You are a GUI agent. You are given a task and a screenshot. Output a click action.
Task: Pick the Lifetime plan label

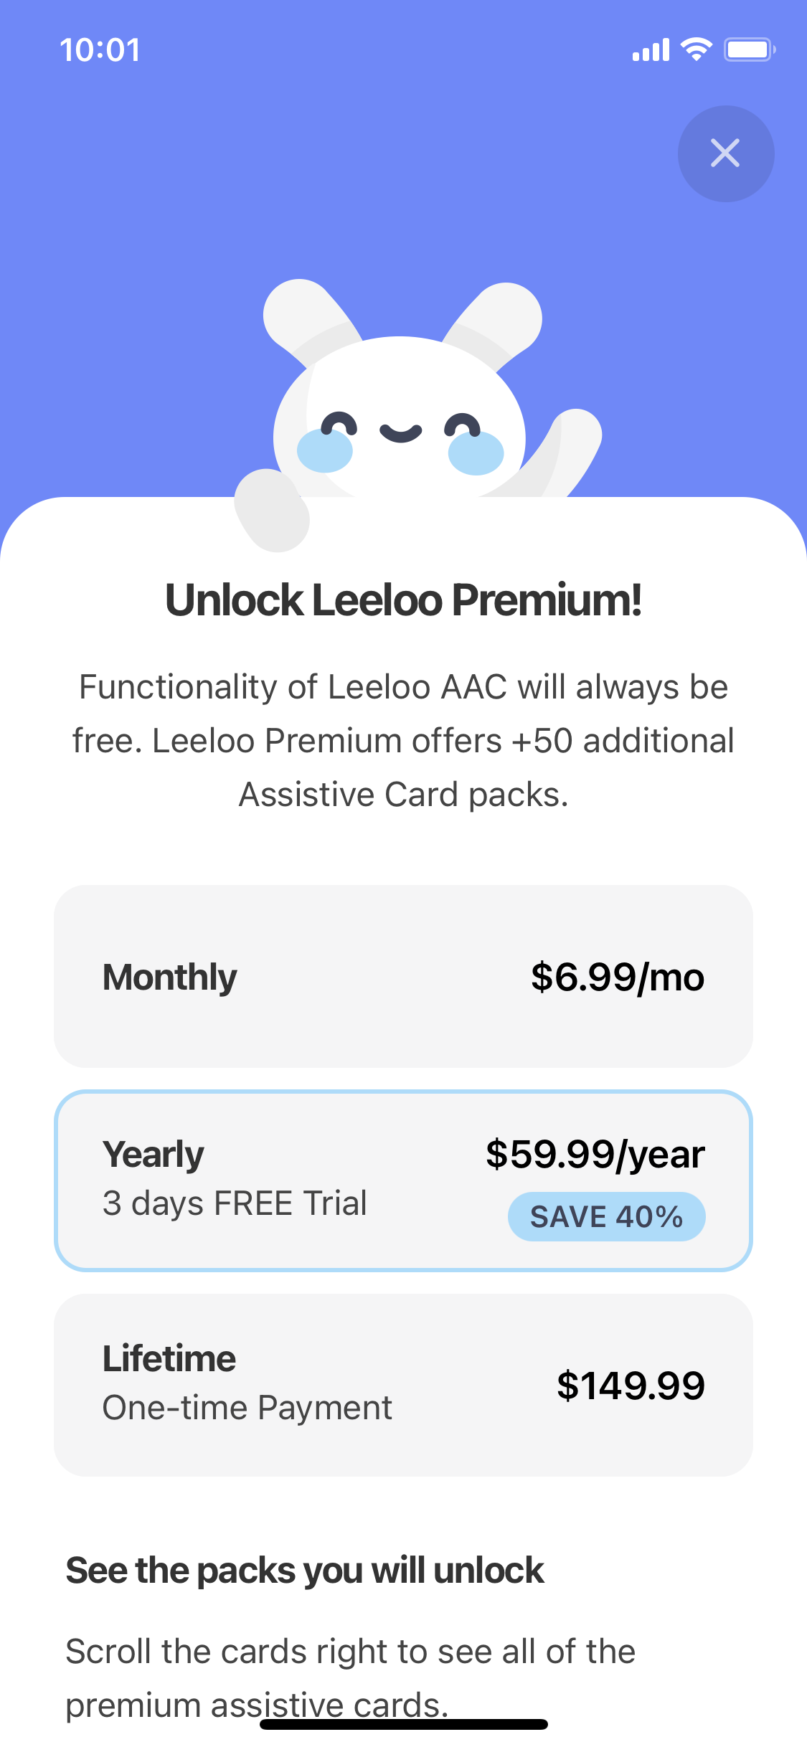click(x=169, y=1358)
